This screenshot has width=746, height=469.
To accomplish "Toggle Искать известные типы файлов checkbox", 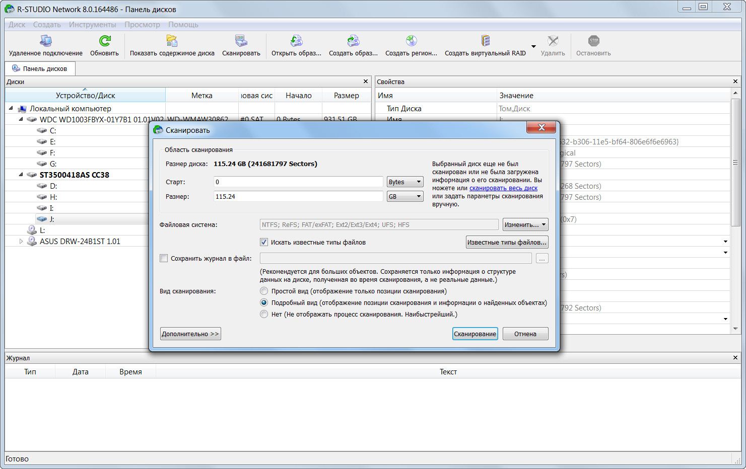I will [x=264, y=242].
